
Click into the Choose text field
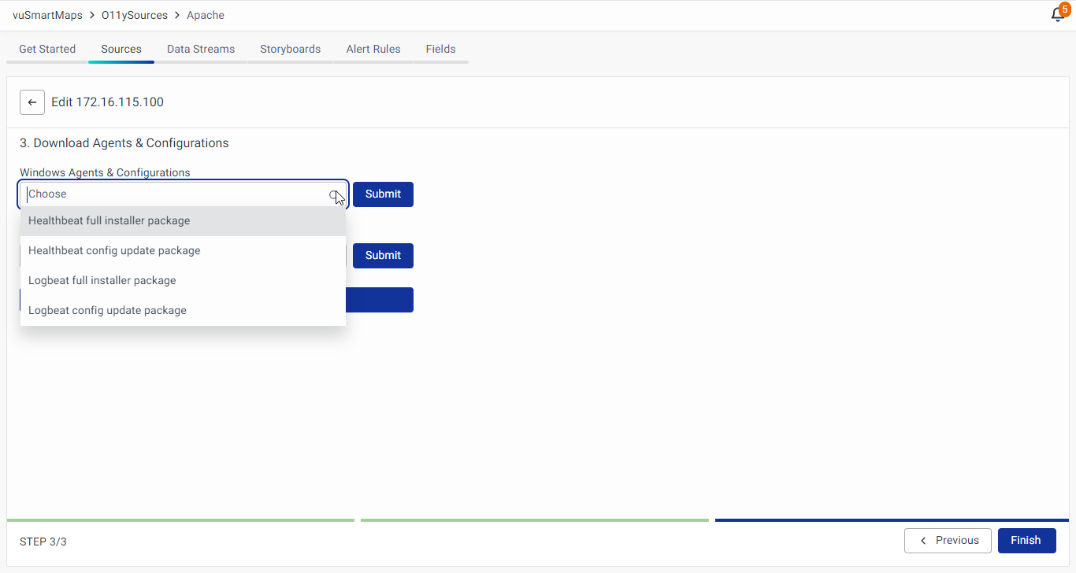[x=173, y=194]
